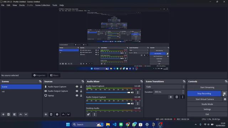Undock the Scene Transitions panel

tap(184, 81)
